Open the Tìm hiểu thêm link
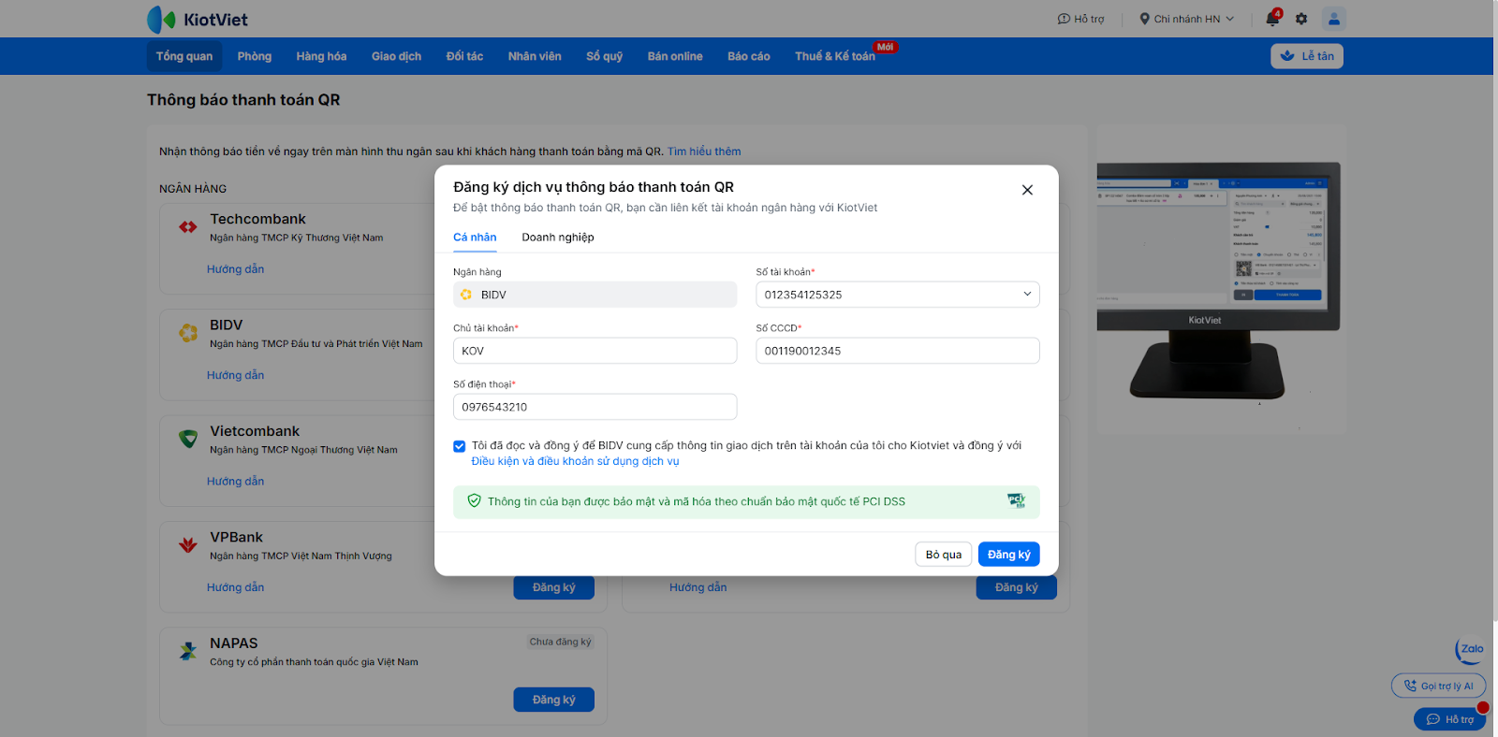 [704, 152]
